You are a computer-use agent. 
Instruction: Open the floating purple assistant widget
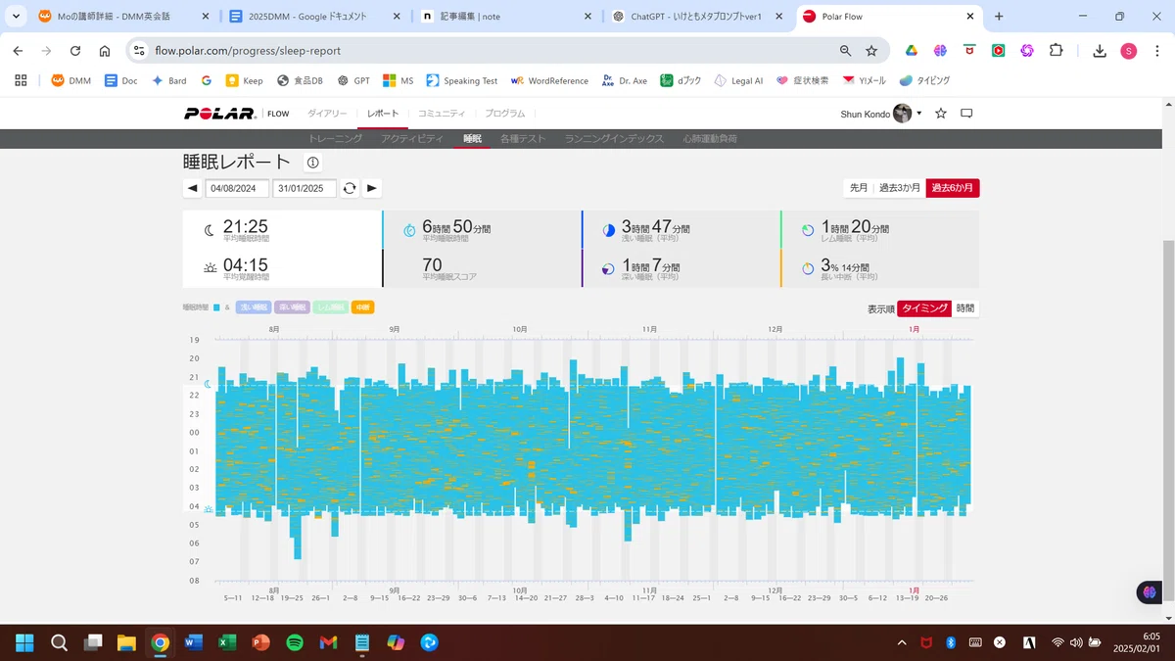coord(1150,592)
